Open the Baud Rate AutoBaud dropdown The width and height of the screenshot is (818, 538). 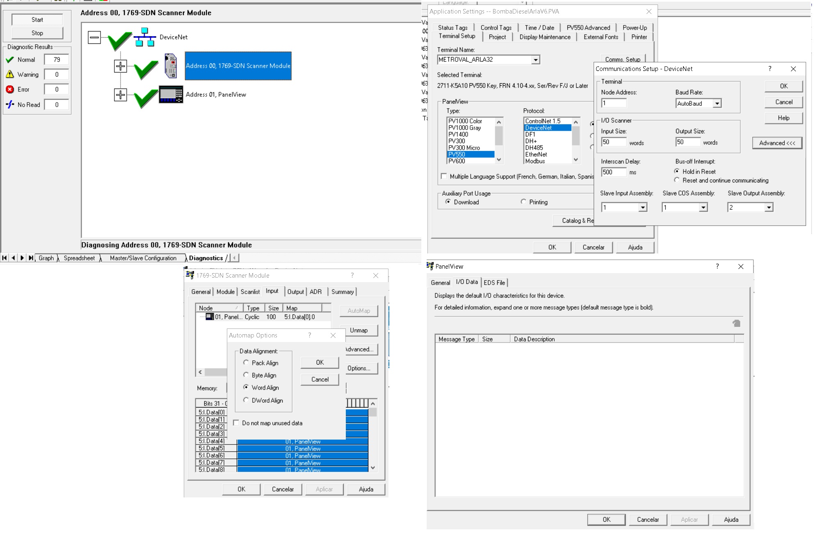(x=717, y=104)
